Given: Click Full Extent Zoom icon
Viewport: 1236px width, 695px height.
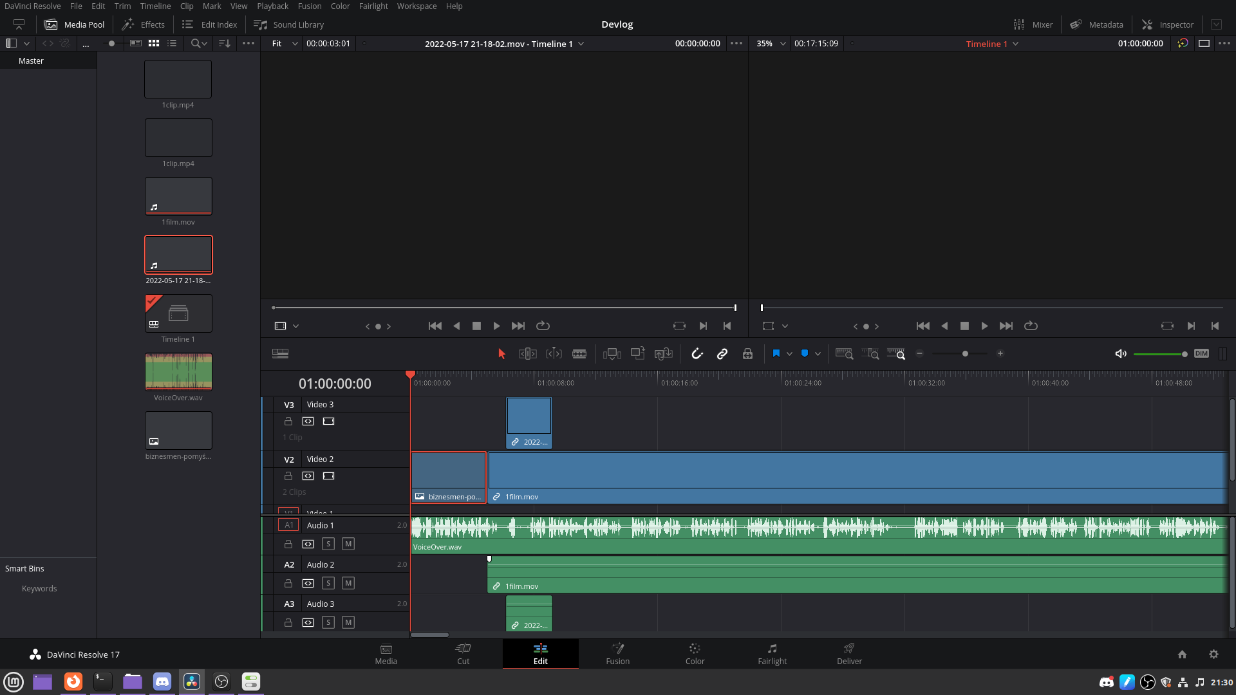Looking at the screenshot, I should click(x=844, y=354).
